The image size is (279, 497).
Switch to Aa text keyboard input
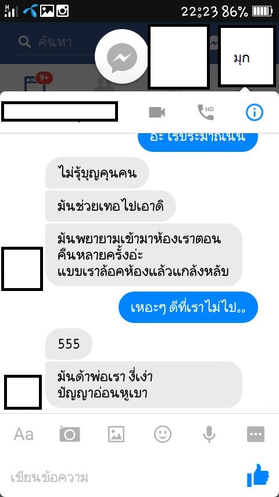tap(24, 434)
